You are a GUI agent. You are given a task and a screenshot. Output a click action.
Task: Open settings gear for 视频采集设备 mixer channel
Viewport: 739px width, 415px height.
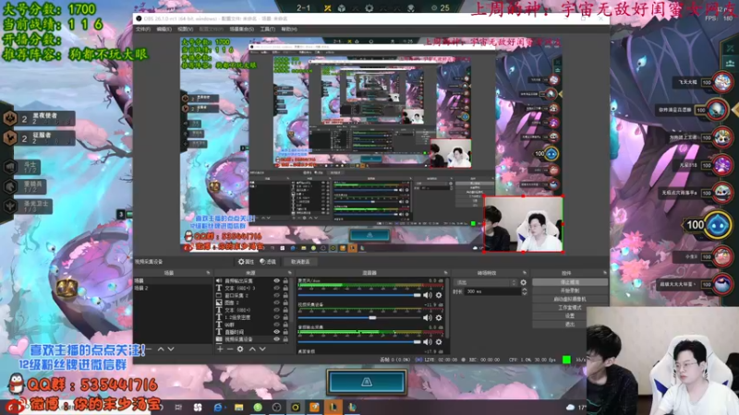439,318
